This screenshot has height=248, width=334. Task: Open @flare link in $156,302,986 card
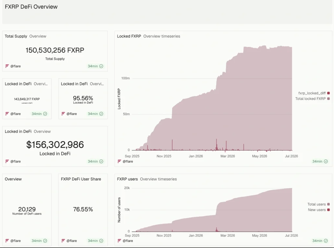pos(16,161)
